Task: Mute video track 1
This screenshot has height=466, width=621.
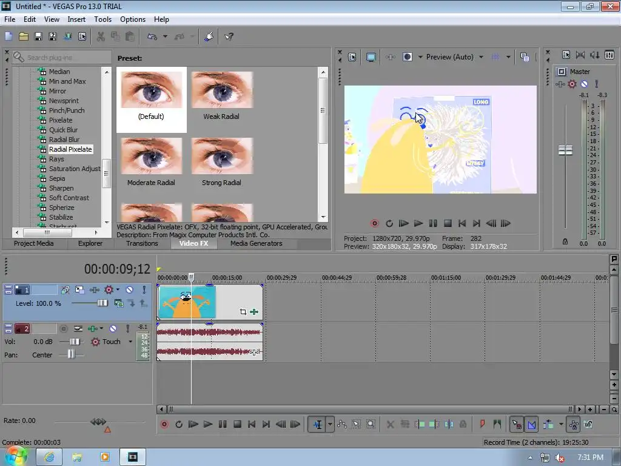Action: (x=129, y=290)
